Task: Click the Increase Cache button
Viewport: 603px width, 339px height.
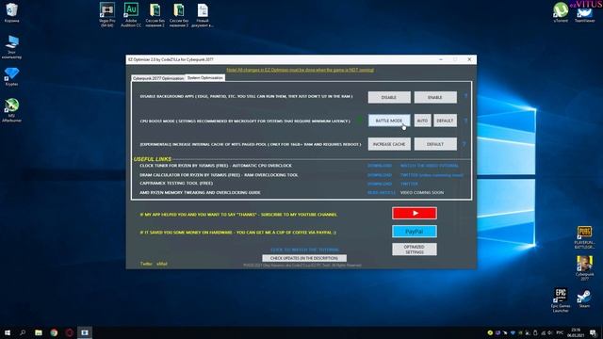Action: (389, 144)
